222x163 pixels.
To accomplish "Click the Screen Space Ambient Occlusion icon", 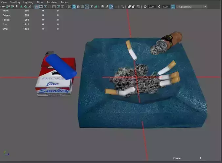I will [x=102, y=7].
